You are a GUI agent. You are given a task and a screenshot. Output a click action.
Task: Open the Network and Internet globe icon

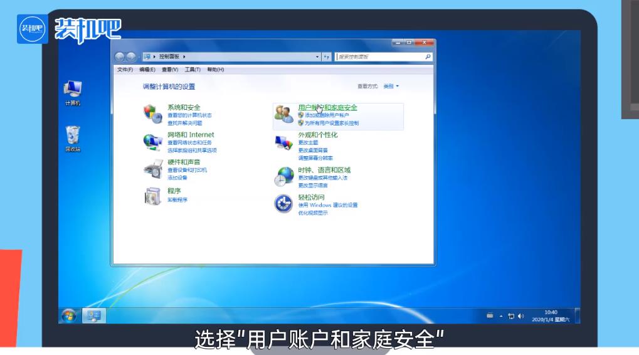point(153,142)
